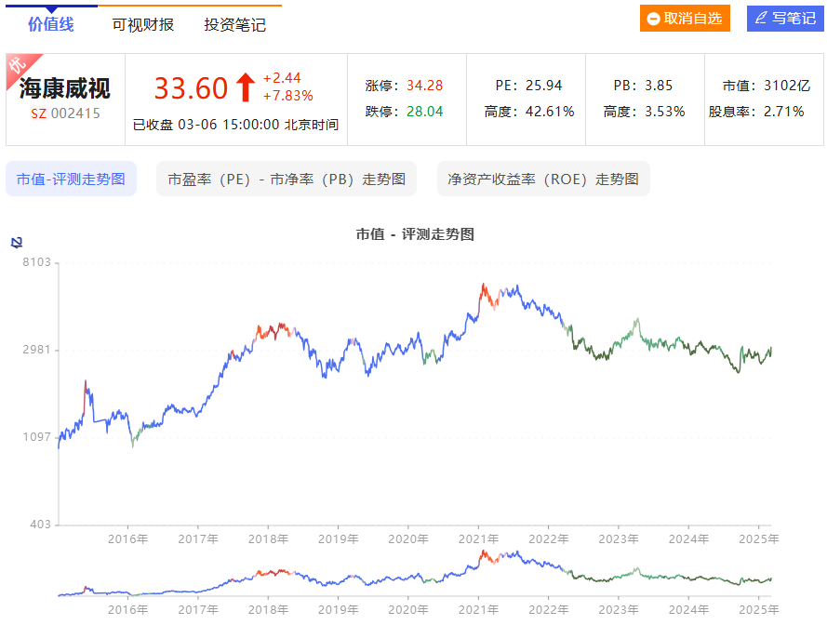Click the red up-arrow price indicator
The width and height of the screenshot is (827, 625).
(x=246, y=87)
